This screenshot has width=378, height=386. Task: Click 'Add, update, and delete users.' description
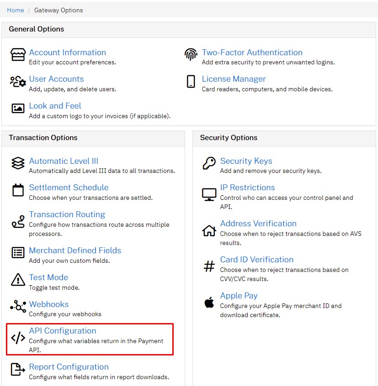pyautogui.click(x=73, y=89)
